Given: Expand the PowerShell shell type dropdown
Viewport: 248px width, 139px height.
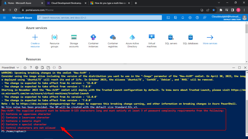Looking at the screenshot, I should click(10, 68).
